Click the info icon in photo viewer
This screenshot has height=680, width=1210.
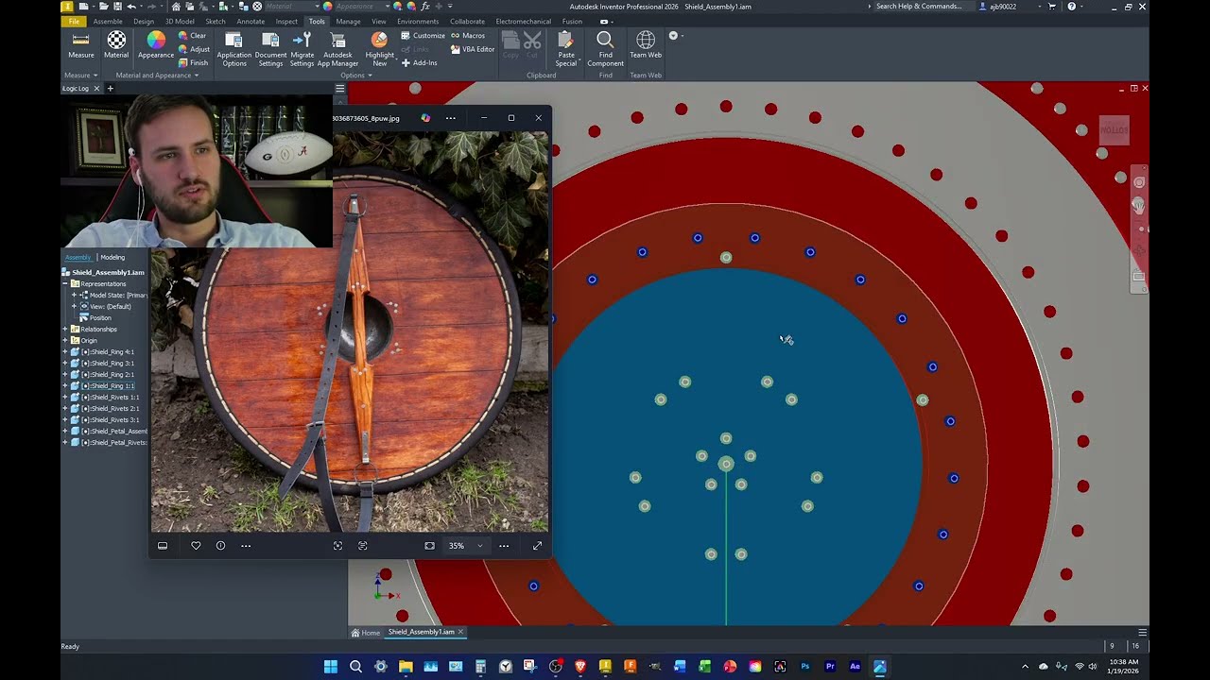[220, 545]
